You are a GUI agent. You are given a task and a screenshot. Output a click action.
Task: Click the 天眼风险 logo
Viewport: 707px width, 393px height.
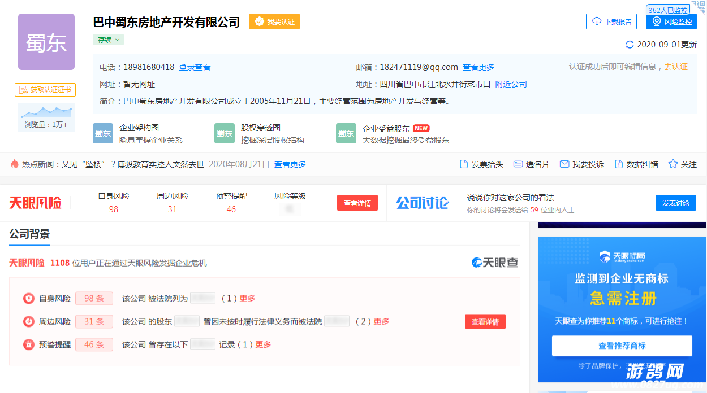(x=35, y=203)
